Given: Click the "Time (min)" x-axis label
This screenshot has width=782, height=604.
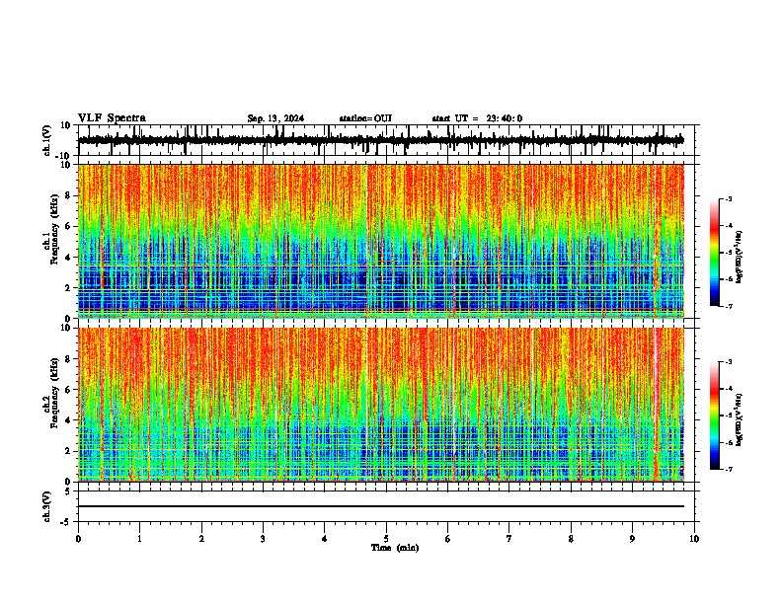Looking at the screenshot, I should pos(395,548).
